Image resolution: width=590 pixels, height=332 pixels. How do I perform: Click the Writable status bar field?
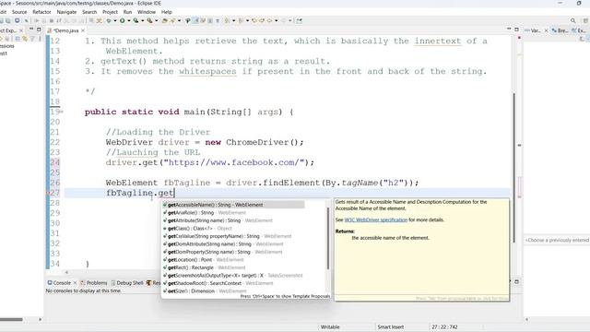pos(330,327)
